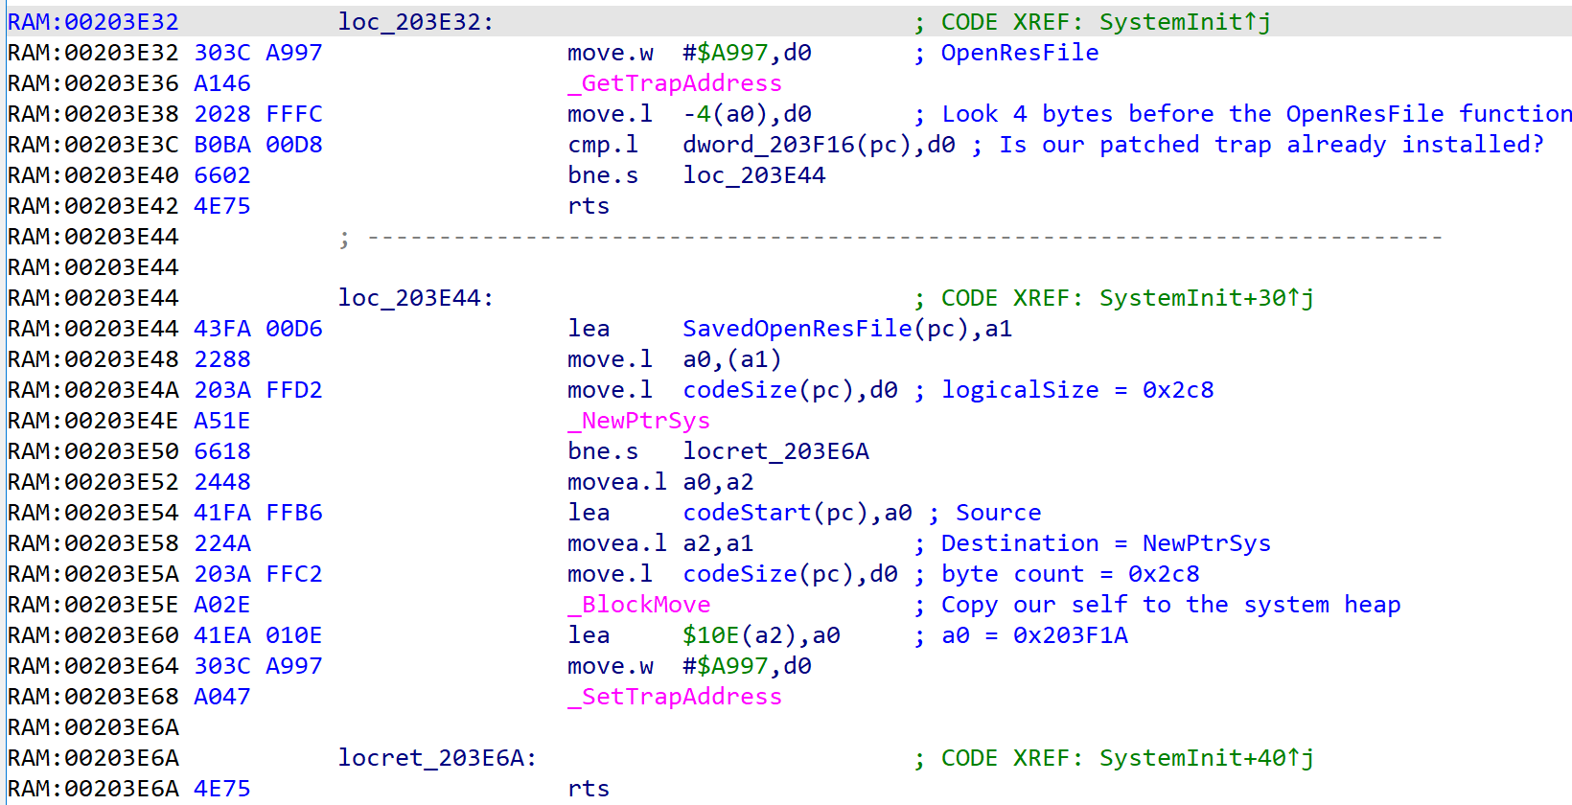Screen dimensions: 1572x805
Task: Select address RAM:00203E38
Action: [x=93, y=114]
